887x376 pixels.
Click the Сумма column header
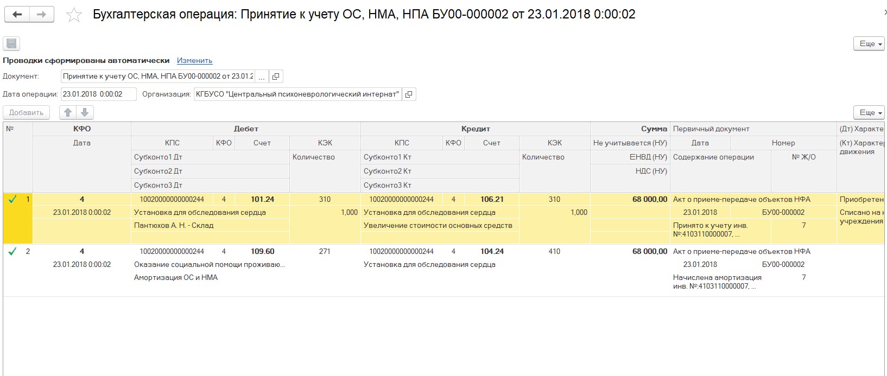tap(630, 129)
